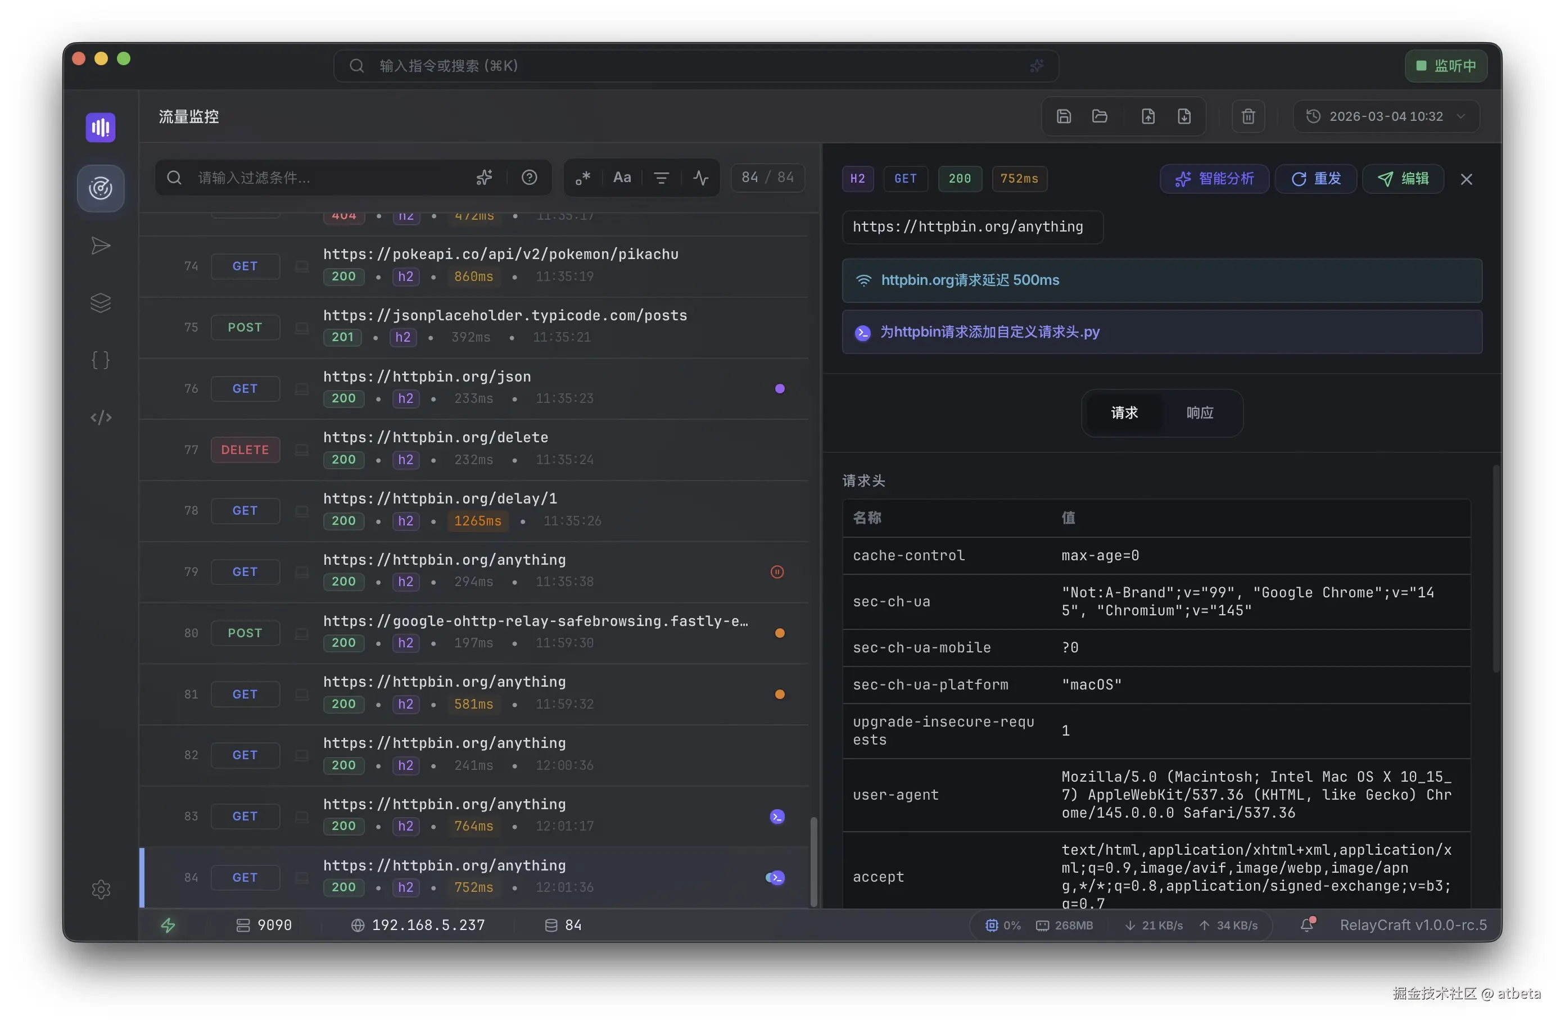The width and height of the screenshot is (1565, 1025).
Task: Click the notification bell icon
Action: point(1306,925)
